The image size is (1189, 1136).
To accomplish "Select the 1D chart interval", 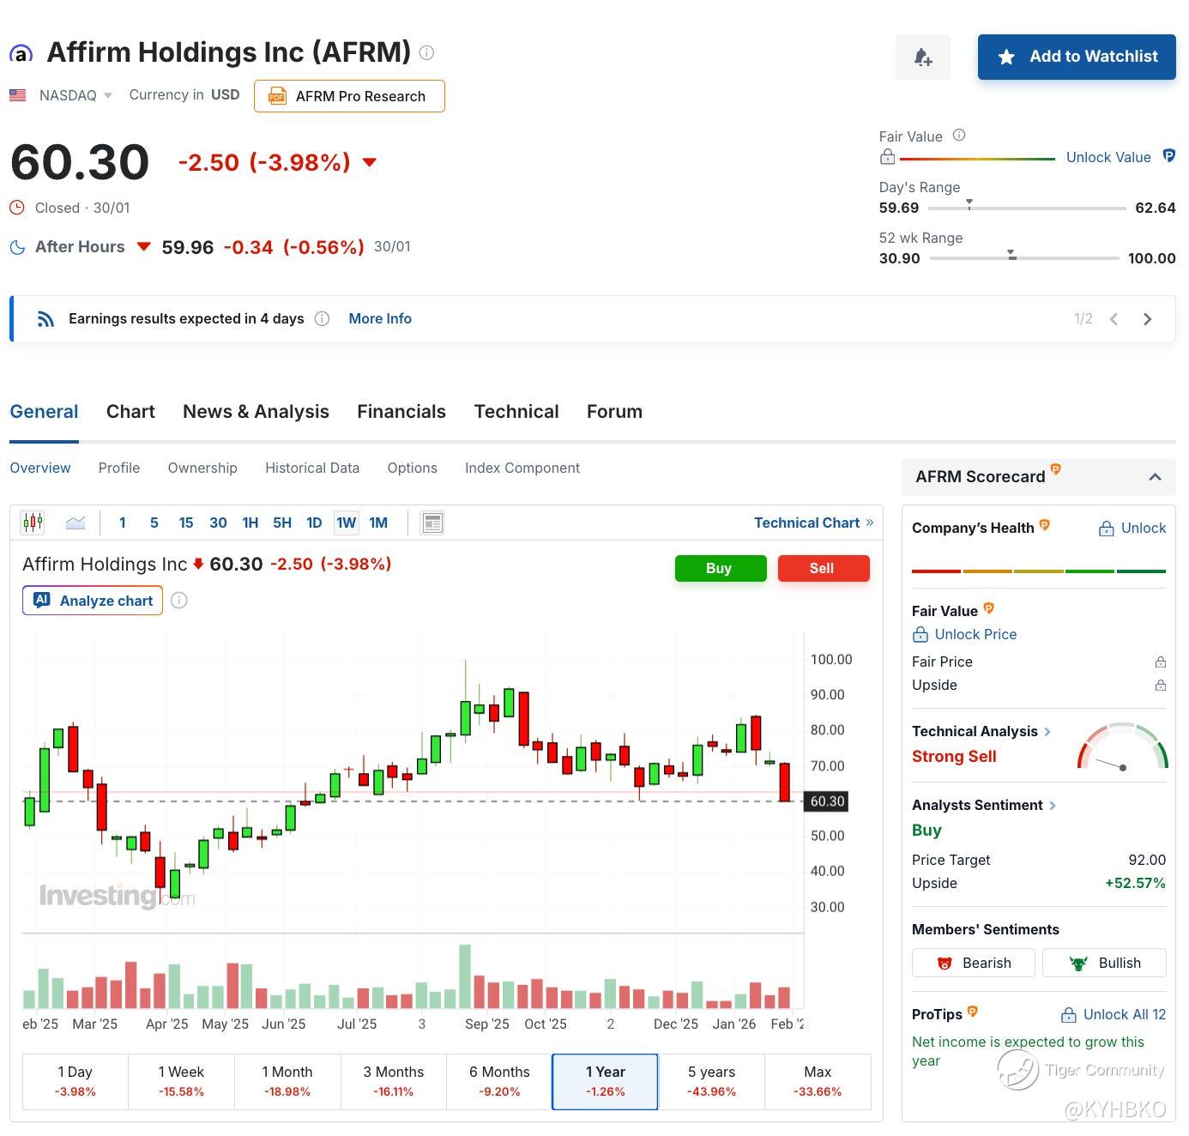I will pos(314,523).
